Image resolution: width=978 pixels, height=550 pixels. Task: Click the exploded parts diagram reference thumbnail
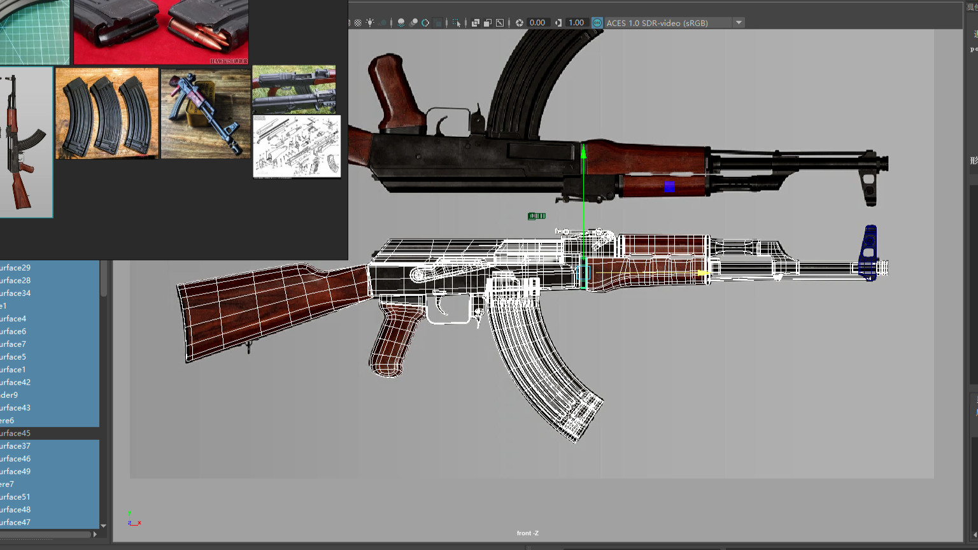(x=297, y=146)
